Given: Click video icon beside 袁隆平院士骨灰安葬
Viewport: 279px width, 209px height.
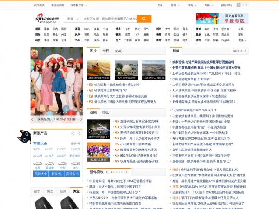Looking at the screenshot, I should click(117, 121).
